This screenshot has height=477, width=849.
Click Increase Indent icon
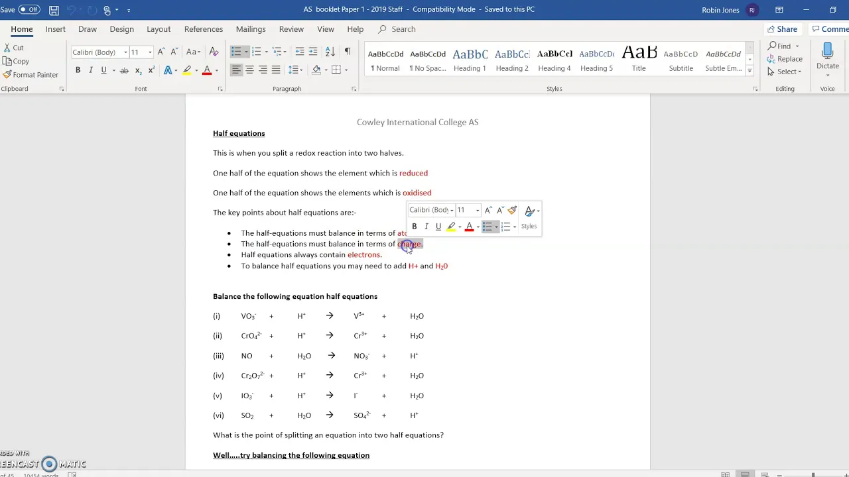[x=313, y=52]
